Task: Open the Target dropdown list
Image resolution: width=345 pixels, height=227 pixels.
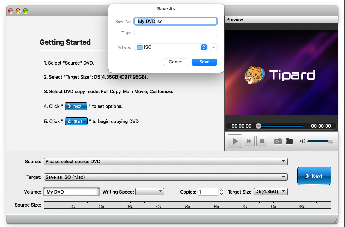Action: [166, 177]
